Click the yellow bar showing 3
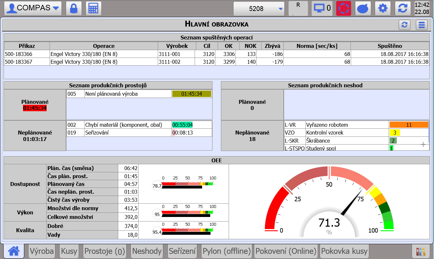This screenshot has height=259, width=434. click(x=395, y=133)
